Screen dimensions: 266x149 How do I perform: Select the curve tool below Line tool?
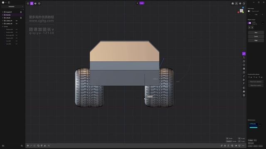click(244, 58)
